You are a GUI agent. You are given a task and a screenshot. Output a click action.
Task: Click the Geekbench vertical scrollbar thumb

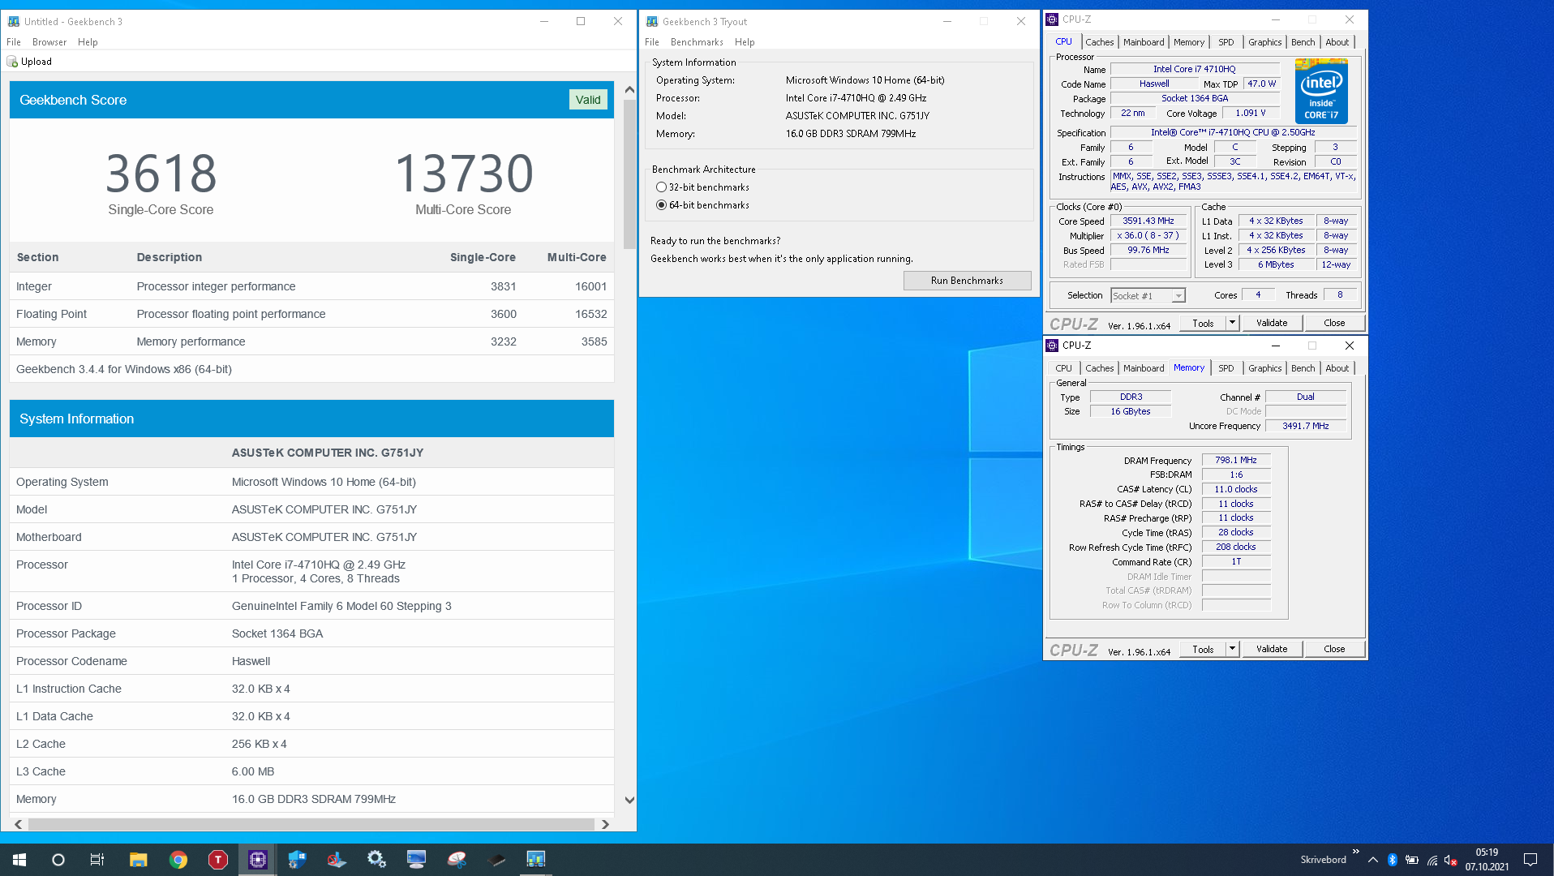(x=629, y=174)
